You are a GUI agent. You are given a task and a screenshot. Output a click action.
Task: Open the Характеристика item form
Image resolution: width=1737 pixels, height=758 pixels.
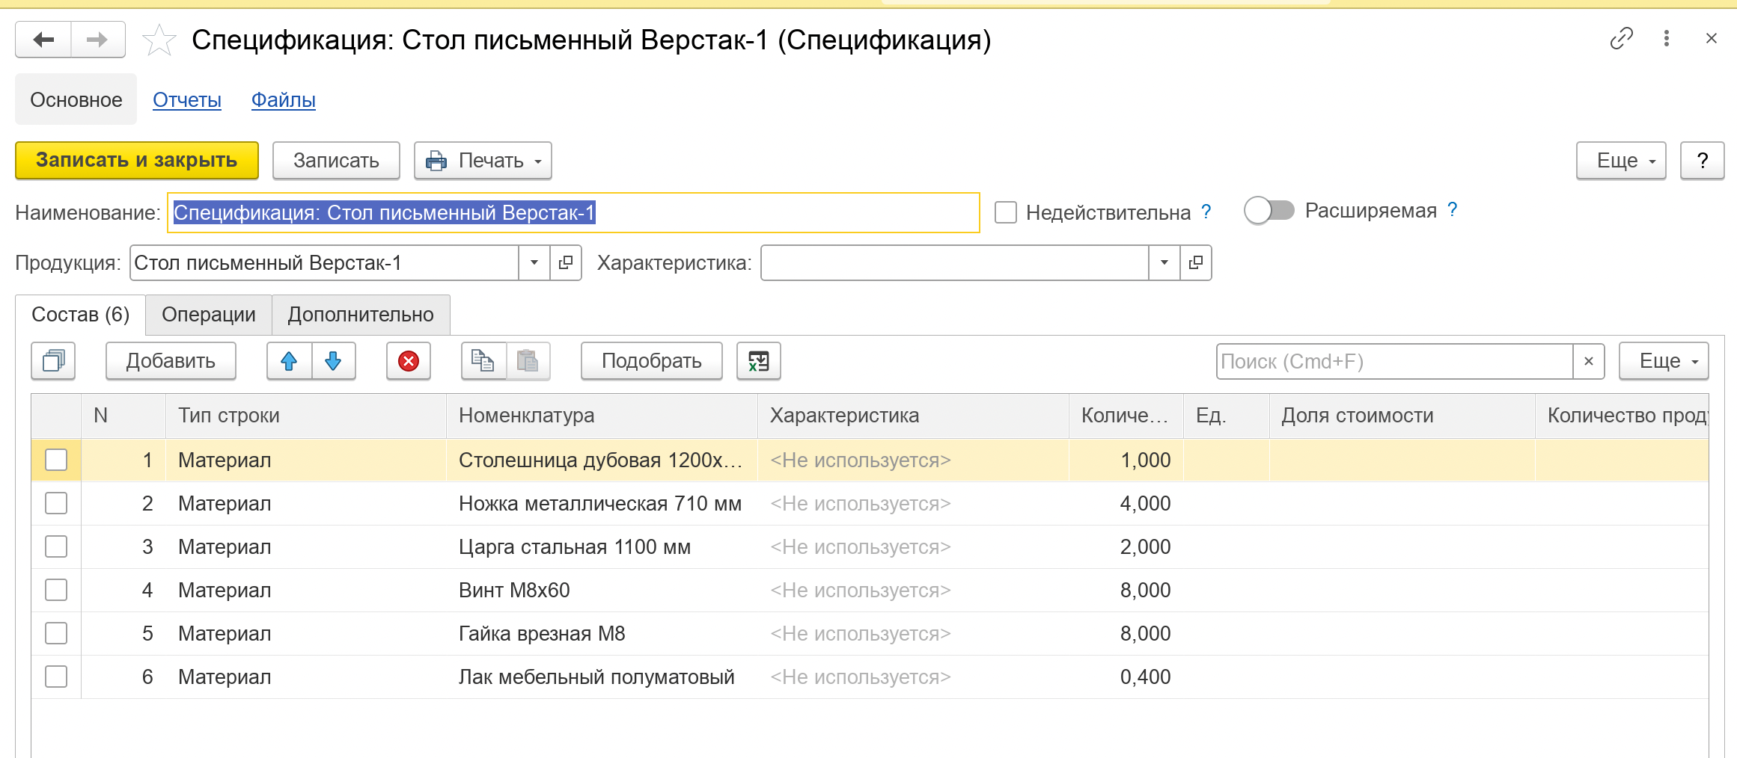(x=1196, y=262)
